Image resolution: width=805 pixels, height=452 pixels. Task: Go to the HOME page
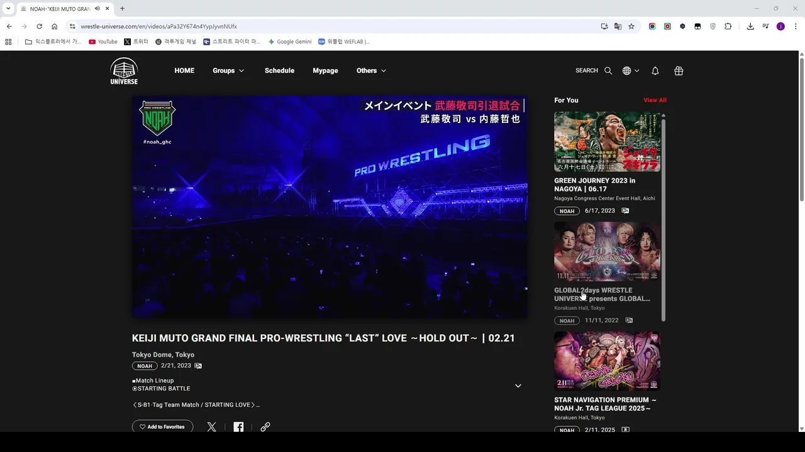coord(184,71)
